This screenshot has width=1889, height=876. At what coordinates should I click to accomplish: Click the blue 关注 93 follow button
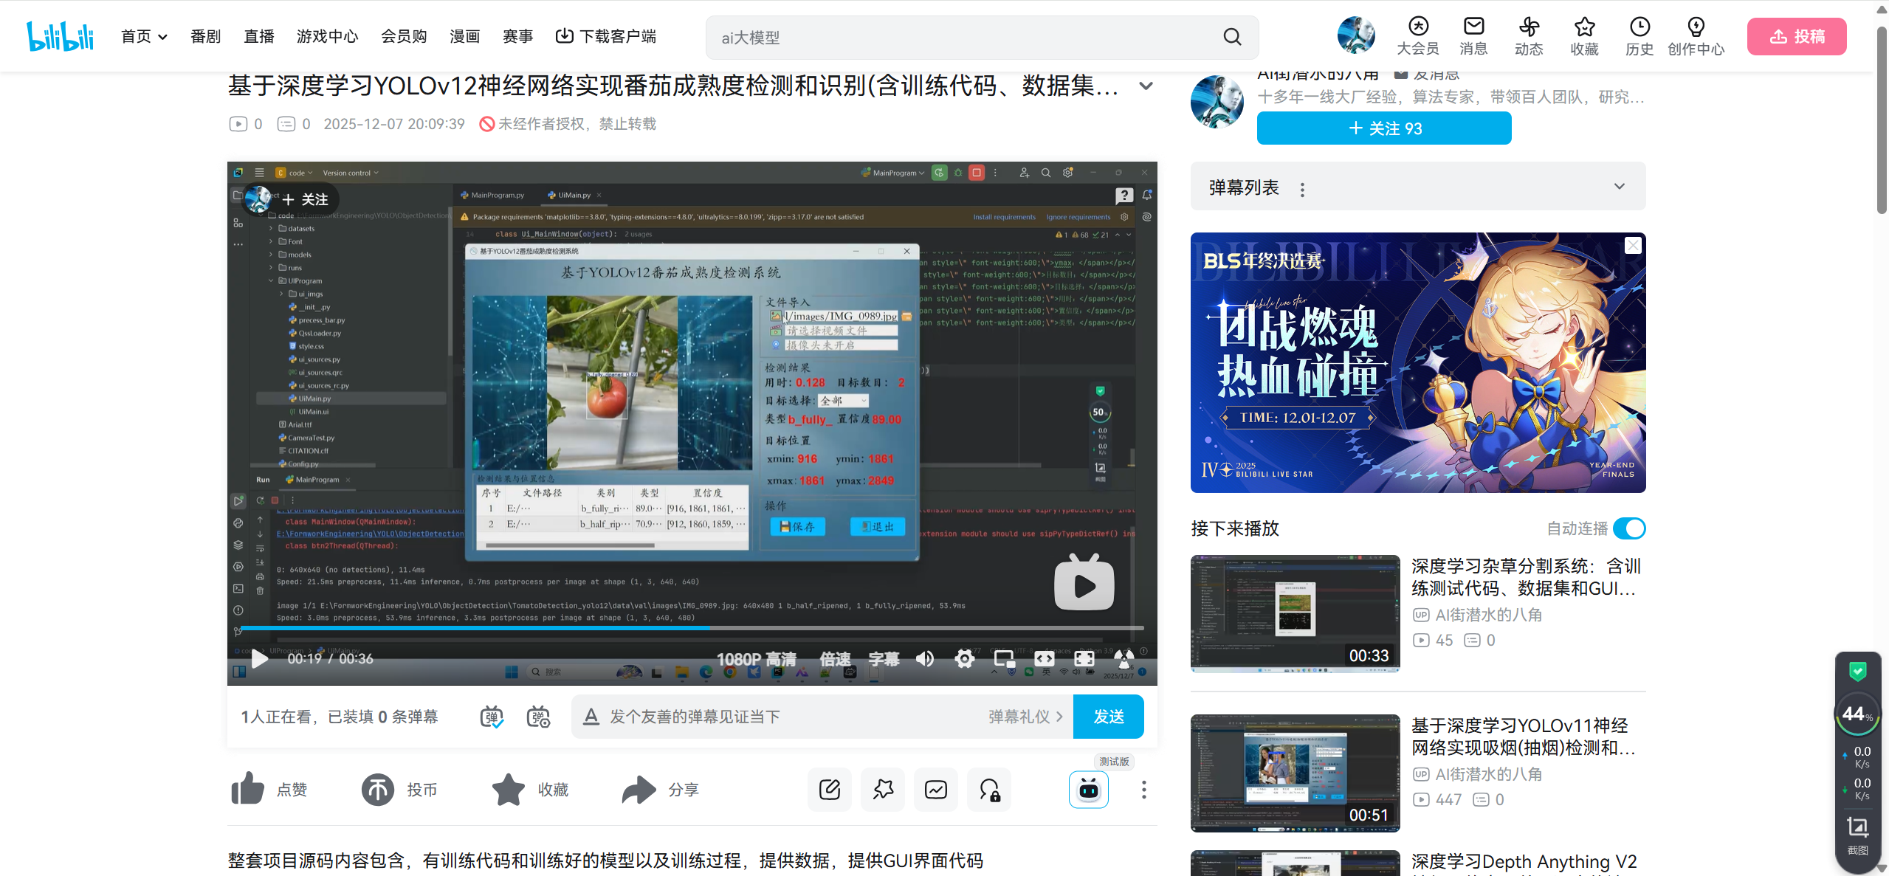pos(1383,128)
